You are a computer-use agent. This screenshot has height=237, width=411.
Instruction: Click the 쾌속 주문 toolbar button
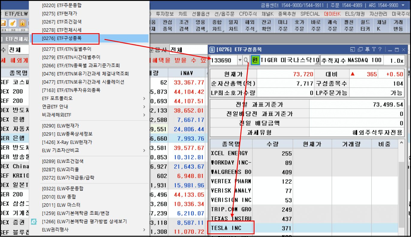coord(332,25)
